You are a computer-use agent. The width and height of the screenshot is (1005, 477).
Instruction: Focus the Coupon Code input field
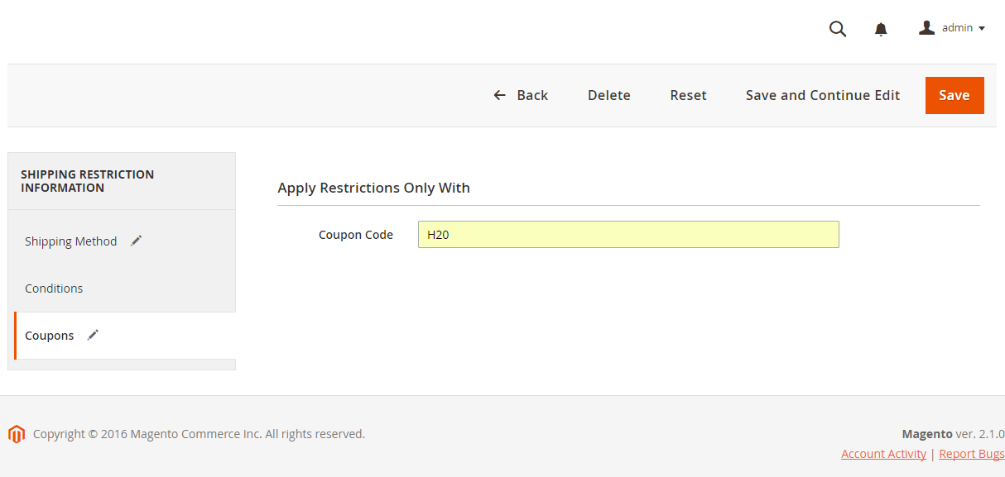pos(628,235)
